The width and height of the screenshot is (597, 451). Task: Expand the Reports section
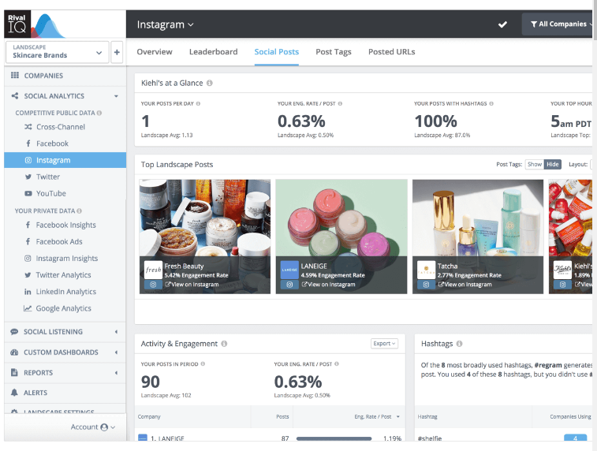[116, 373]
